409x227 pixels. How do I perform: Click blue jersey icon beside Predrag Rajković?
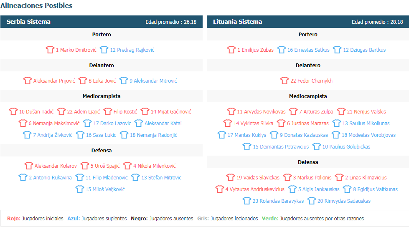coord(104,50)
